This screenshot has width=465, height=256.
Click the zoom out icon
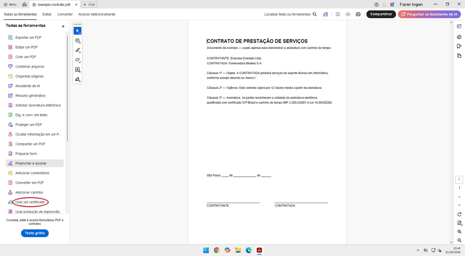(459, 240)
